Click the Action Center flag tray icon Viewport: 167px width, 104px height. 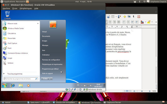[85, 85]
